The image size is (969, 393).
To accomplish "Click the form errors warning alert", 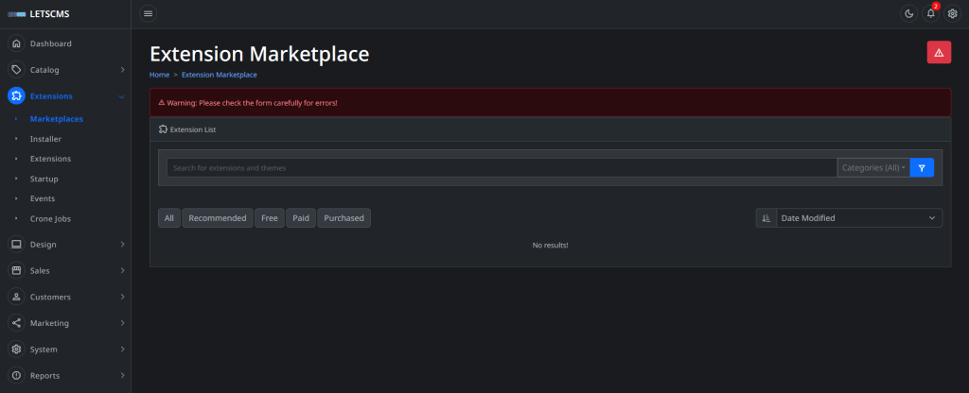I will pos(550,102).
